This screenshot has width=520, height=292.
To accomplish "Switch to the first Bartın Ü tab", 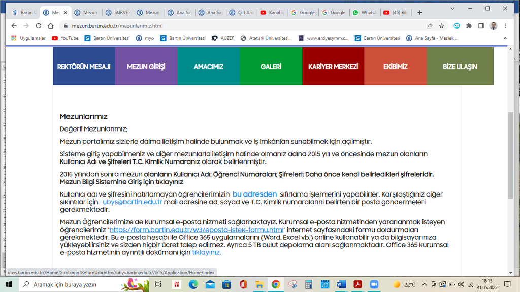I will (x=24, y=13).
